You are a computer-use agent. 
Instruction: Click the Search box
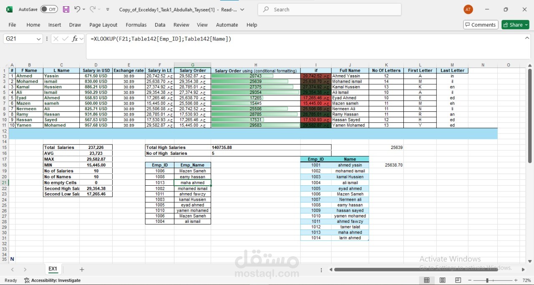coord(330,10)
